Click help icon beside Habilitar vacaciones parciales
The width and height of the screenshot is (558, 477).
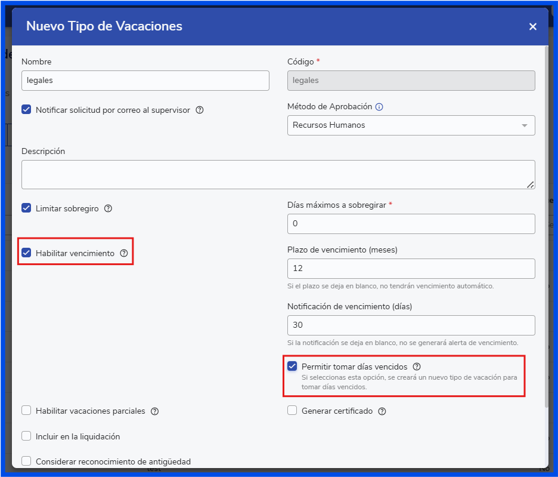click(x=154, y=411)
